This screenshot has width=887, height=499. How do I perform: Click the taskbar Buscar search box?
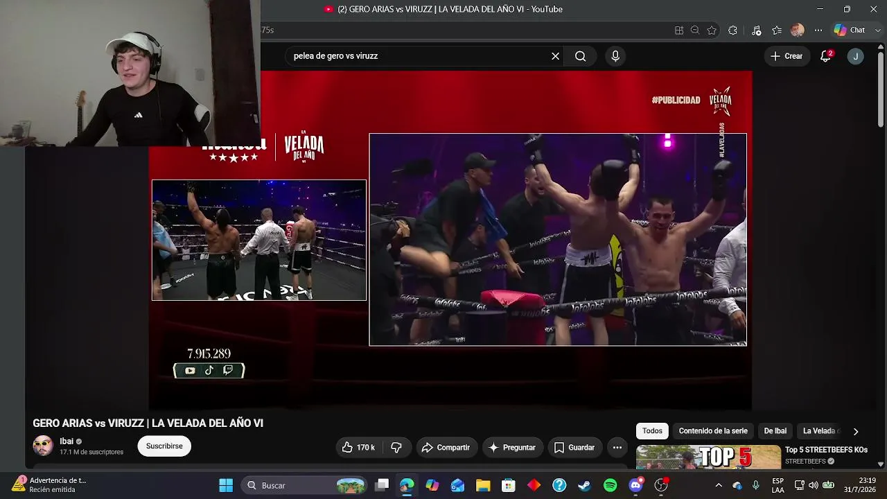(302, 485)
